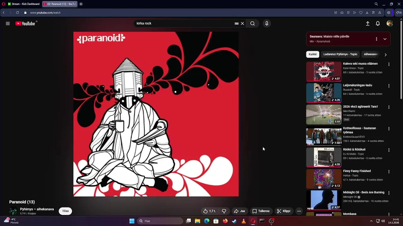Like the video showing 1,7 t.
This screenshot has width=403, height=226.
209,211
